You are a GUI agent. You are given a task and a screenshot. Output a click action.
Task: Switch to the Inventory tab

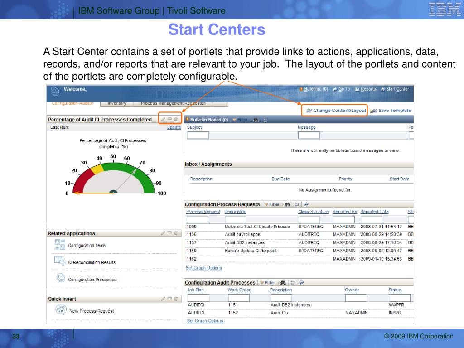tap(117, 103)
